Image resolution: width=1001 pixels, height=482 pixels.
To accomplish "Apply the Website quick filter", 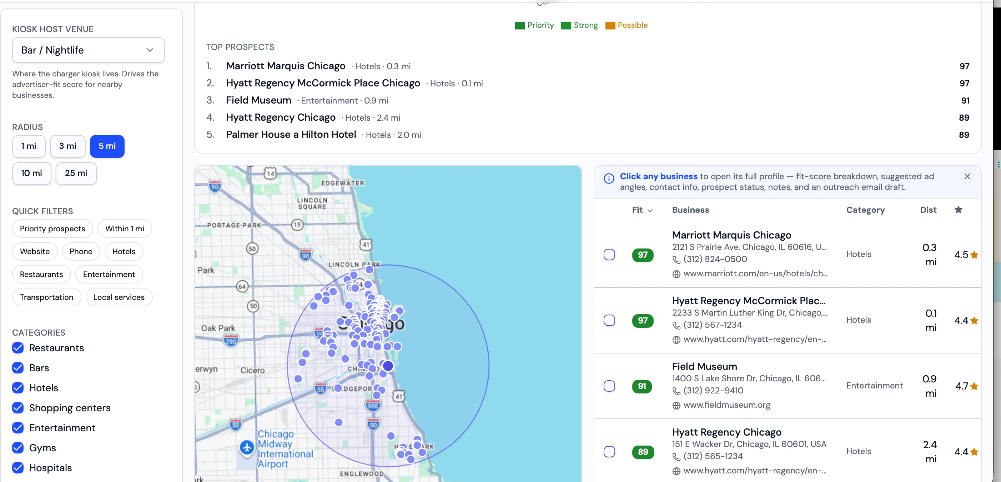I will pos(35,251).
